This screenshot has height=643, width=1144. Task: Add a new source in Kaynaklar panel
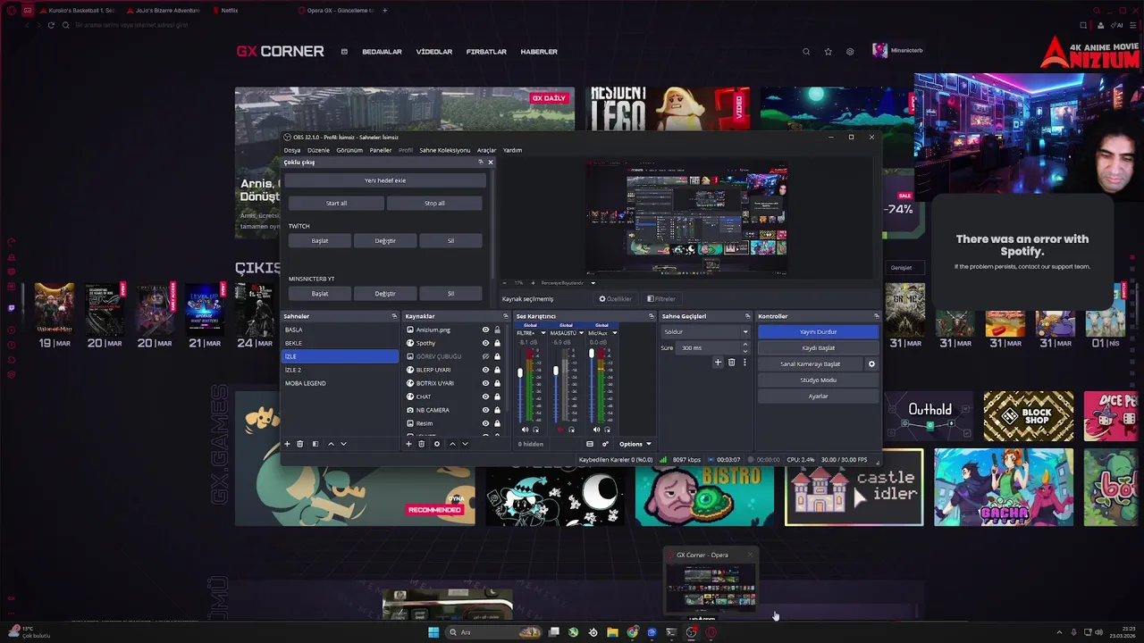point(408,444)
